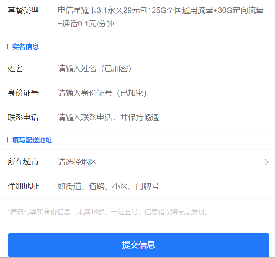Viewport: 275px width, 258px height.
Task: Click the 详细地址 field label
Action: [x=23, y=186]
